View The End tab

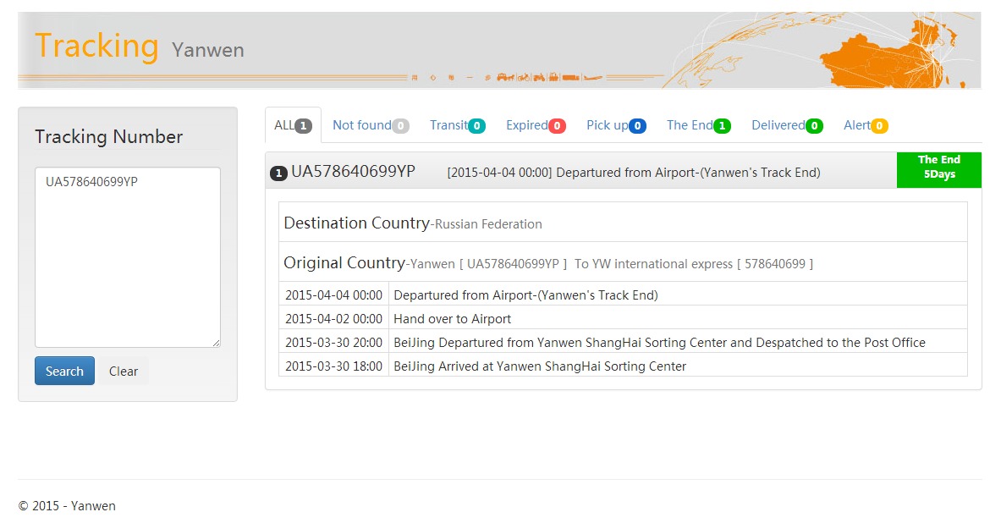pos(698,125)
